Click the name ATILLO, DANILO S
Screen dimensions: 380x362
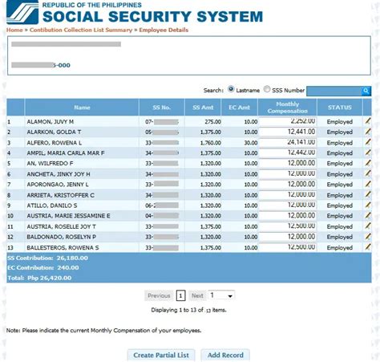52,205
